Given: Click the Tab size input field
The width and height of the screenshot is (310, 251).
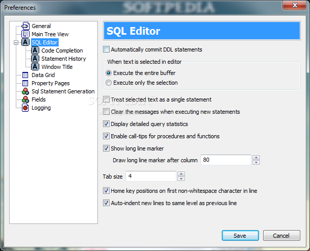Looking at the screenshot, I should [151, 176].
